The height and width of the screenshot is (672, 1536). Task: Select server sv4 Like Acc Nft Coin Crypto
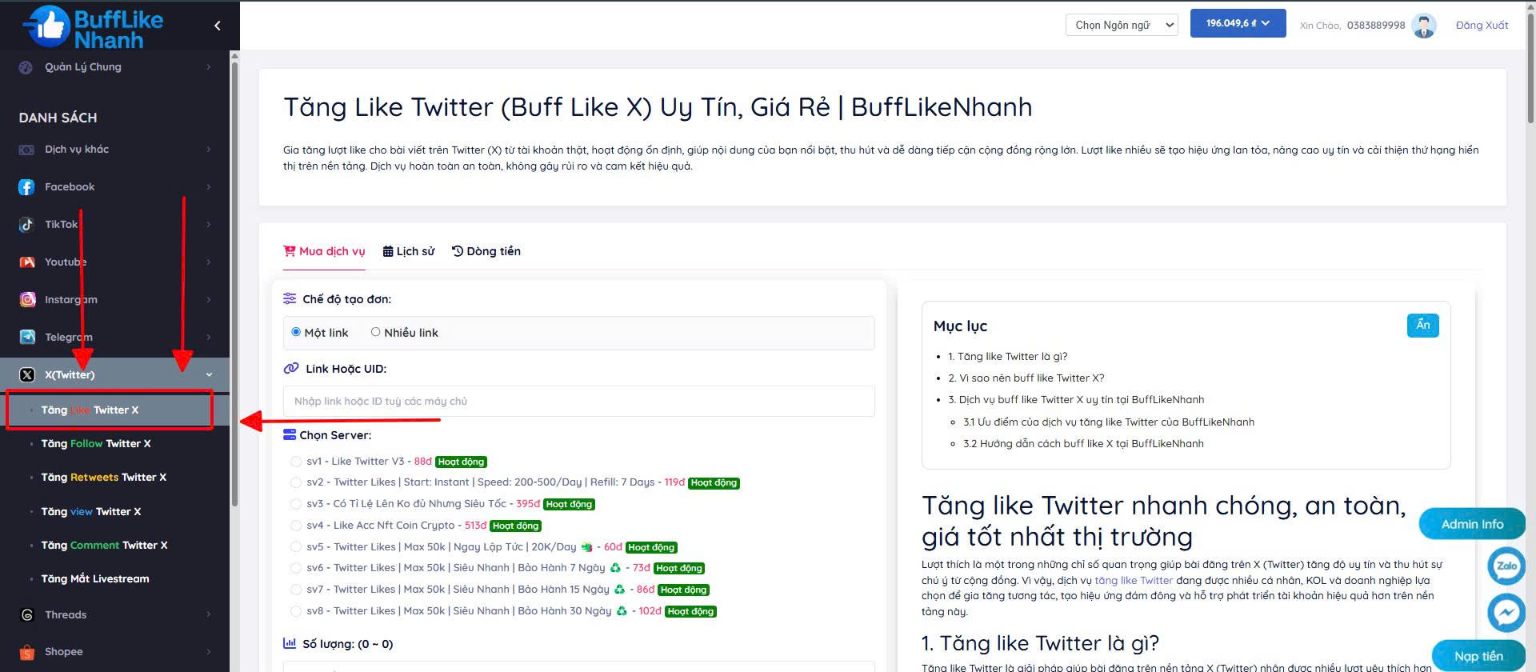[296, 526]
